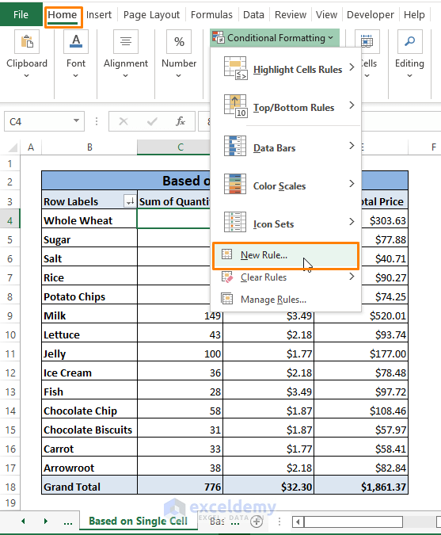
Task: Expand the Clipboard group chevron
Action: coord(27,76)
